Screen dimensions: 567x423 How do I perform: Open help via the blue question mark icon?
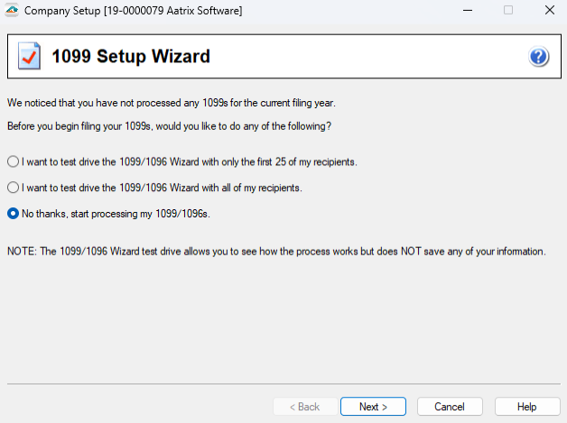tap(539, 57)
